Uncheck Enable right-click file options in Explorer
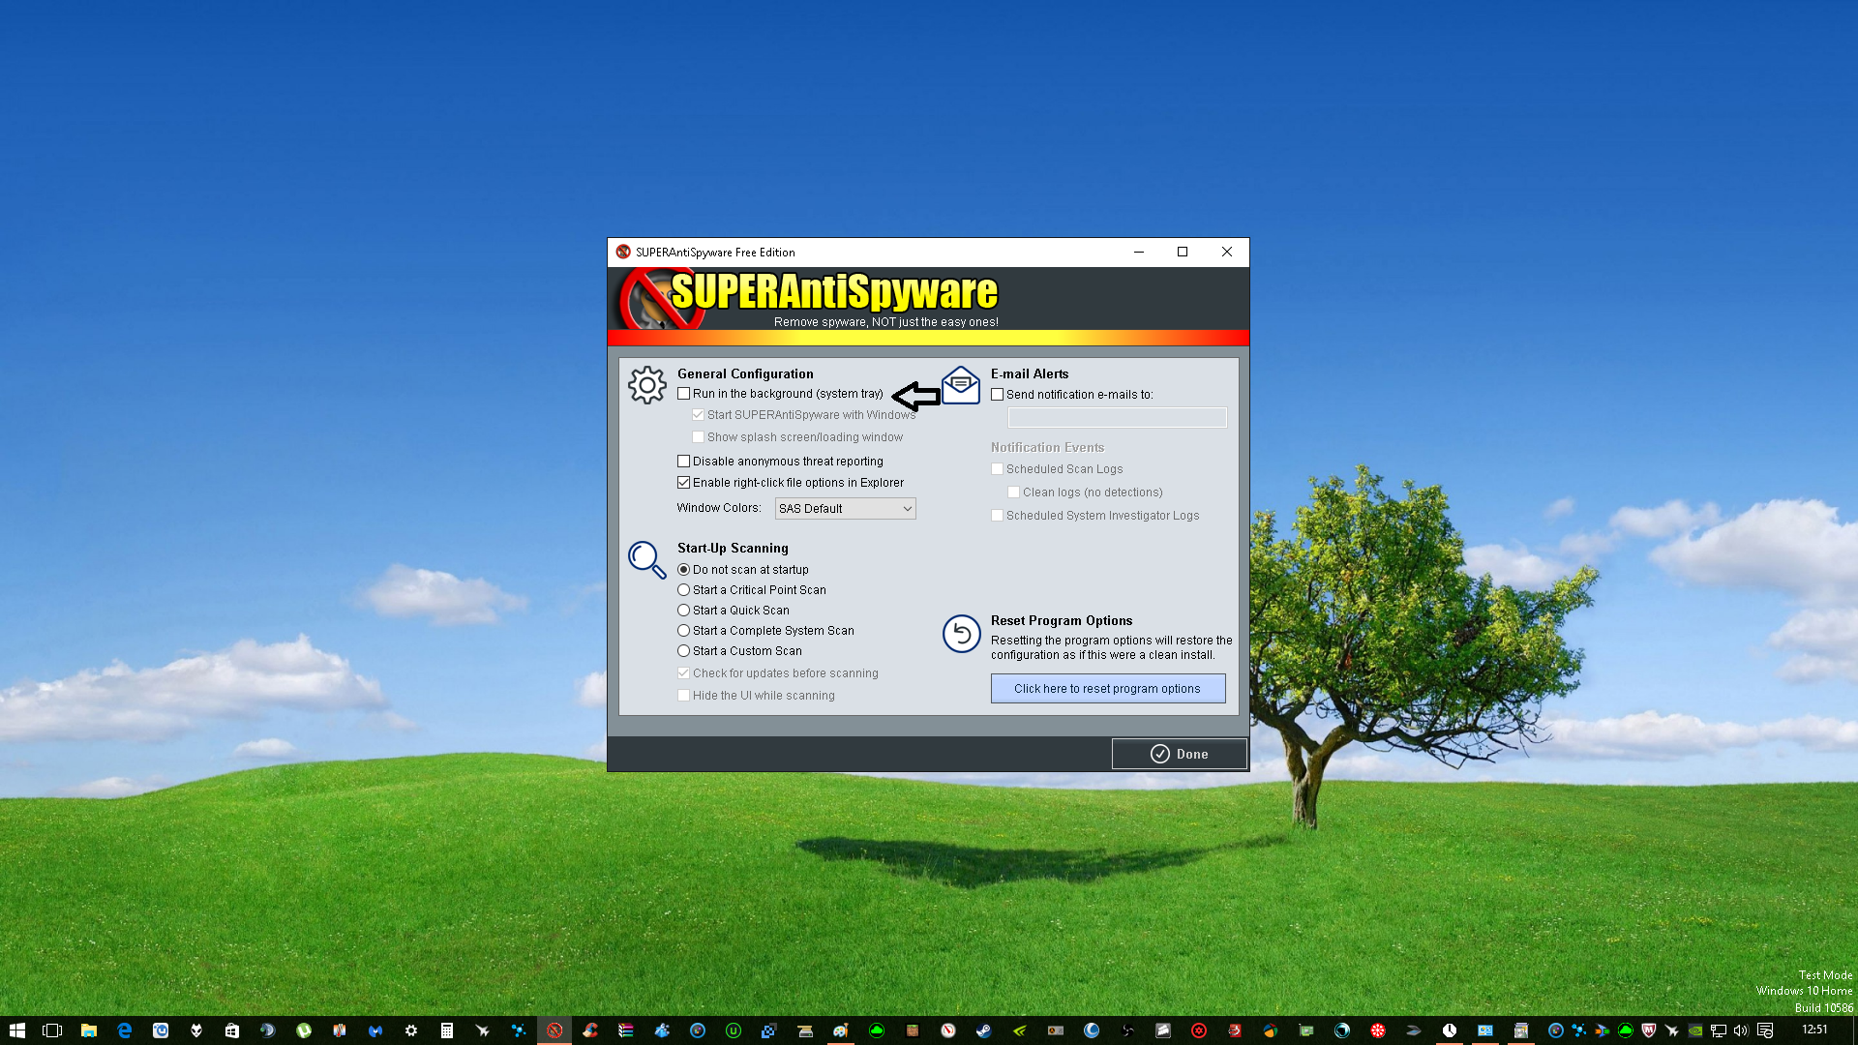The image size is (1858, 1045). pyautogui.click(x=684, y=483)
